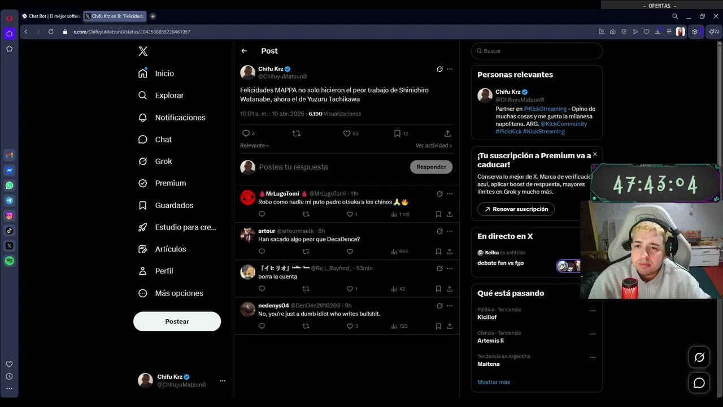
Task: Open three-dot menu on MrLugoTomi's reply
Action: 450,194
